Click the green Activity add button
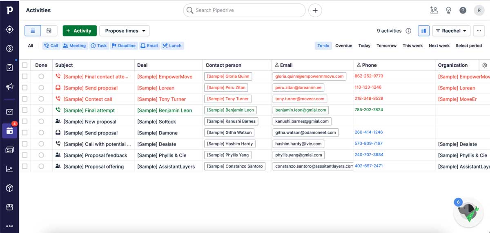Screen dimensions: 490x233 coord(80,31)
